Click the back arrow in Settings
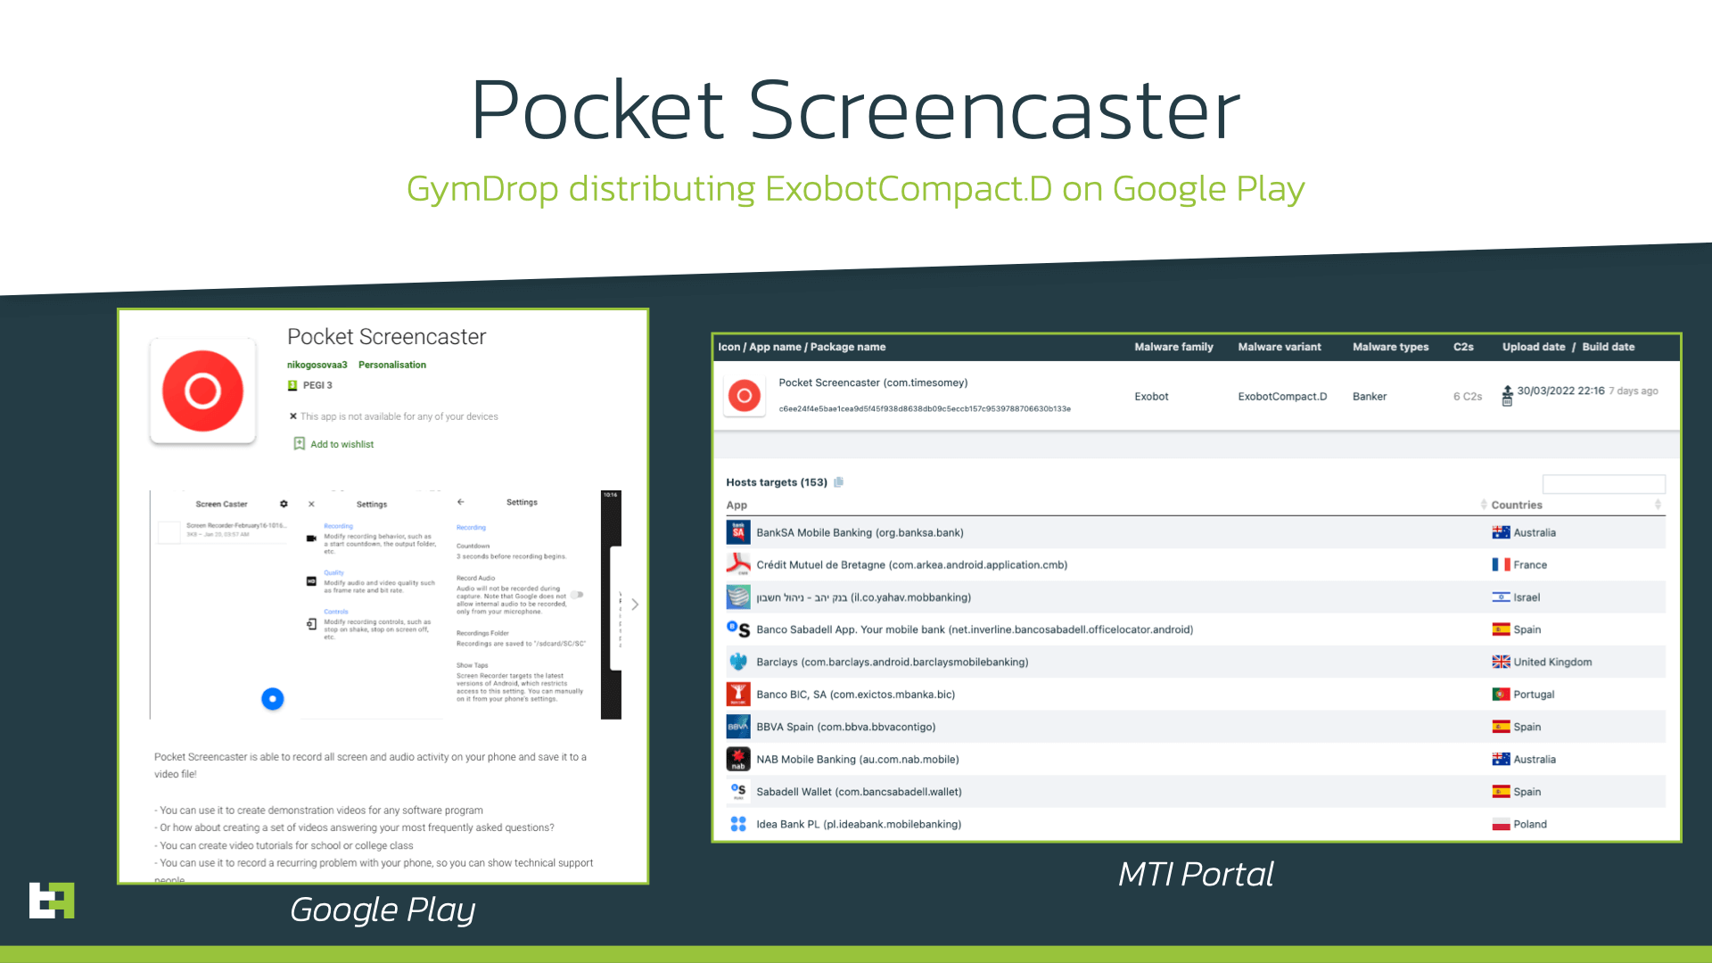 [460, 502]
